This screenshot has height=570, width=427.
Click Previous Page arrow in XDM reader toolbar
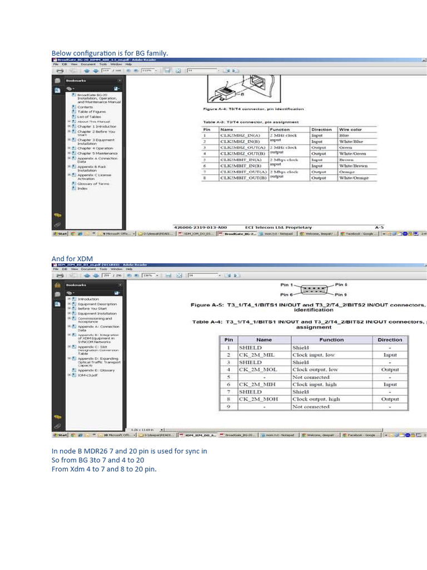coord(87,276)
